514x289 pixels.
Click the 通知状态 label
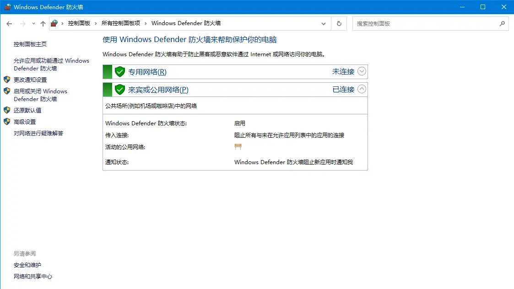[117, 162]
